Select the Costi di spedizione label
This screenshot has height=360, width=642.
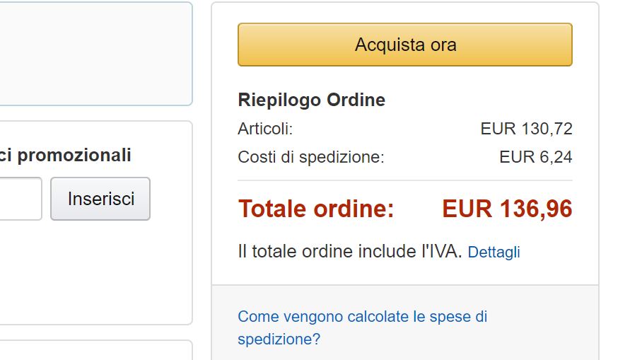[311, 157]
